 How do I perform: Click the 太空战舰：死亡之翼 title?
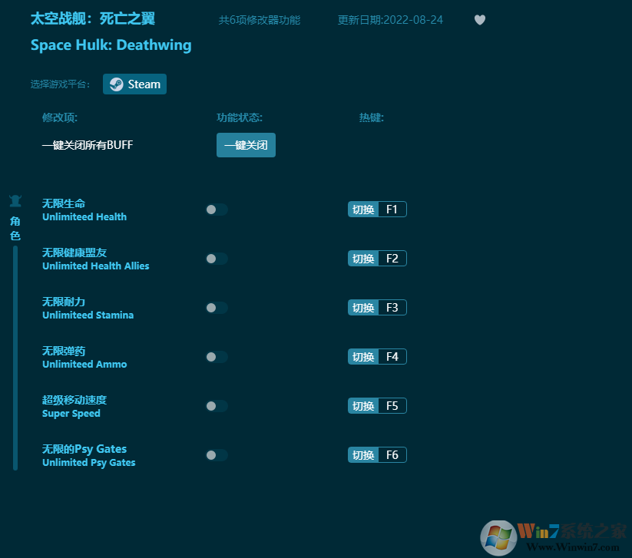click(x=93, y=18)
